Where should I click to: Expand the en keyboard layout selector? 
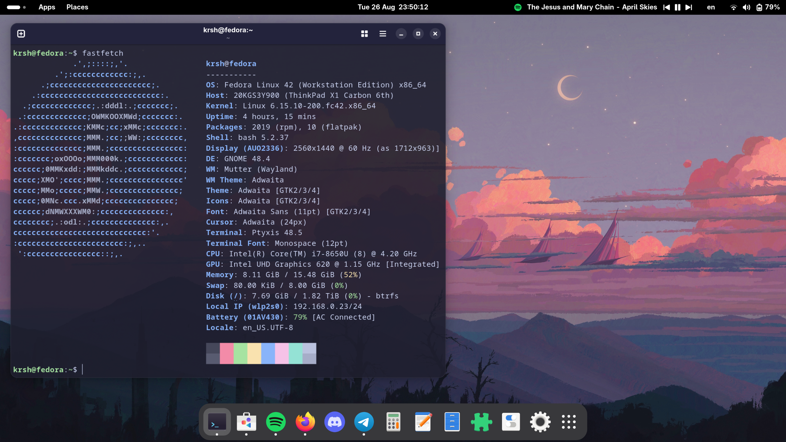tap(711, 7)
